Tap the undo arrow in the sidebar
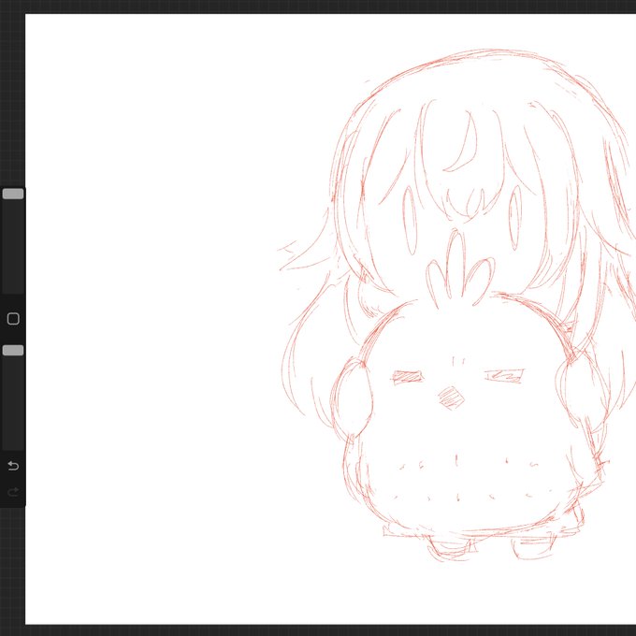The width and height of the screenshot is (636, 636). click(13, 465)
